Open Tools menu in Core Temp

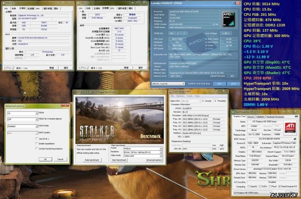(x=190, y=96)
